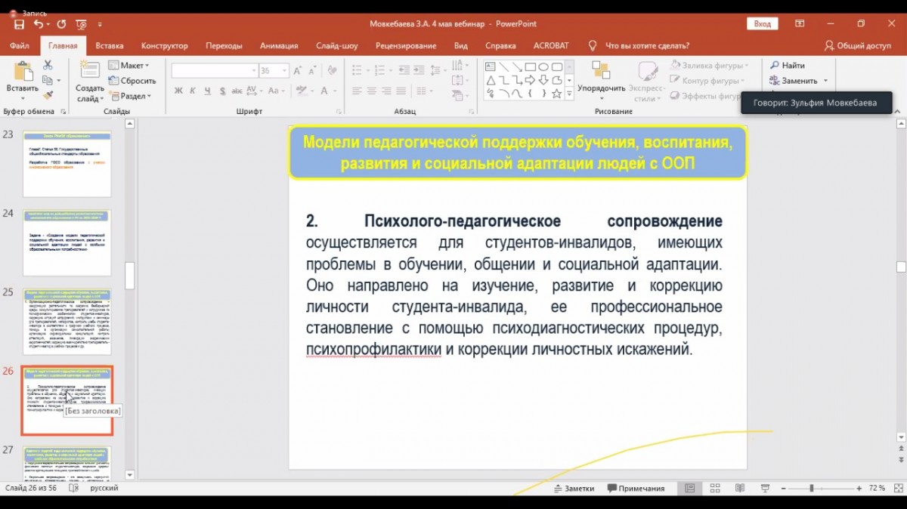Select the rectangle shape in gallery
Screen dimensions: 907x509
[531, 66]
